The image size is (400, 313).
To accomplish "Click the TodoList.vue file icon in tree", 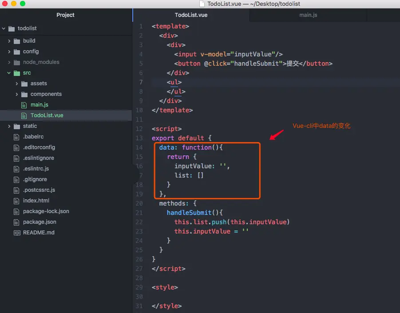I will pos(24,116).
